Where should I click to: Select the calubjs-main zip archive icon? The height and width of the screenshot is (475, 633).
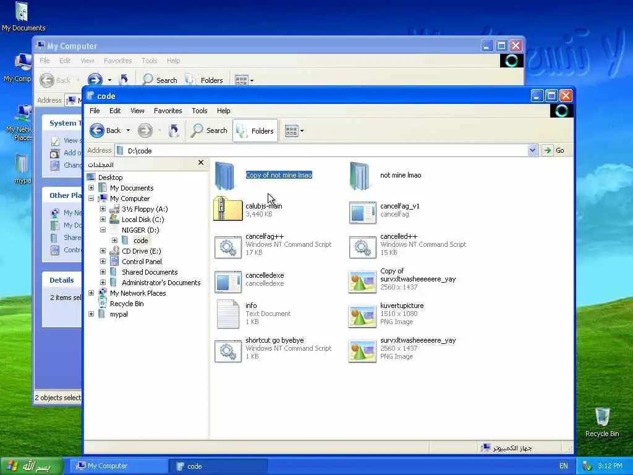(227, 208)
